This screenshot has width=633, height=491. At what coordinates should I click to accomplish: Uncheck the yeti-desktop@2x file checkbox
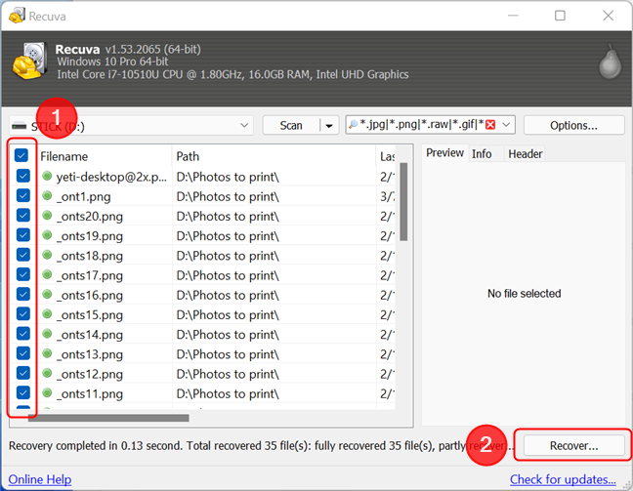(23, 176)
